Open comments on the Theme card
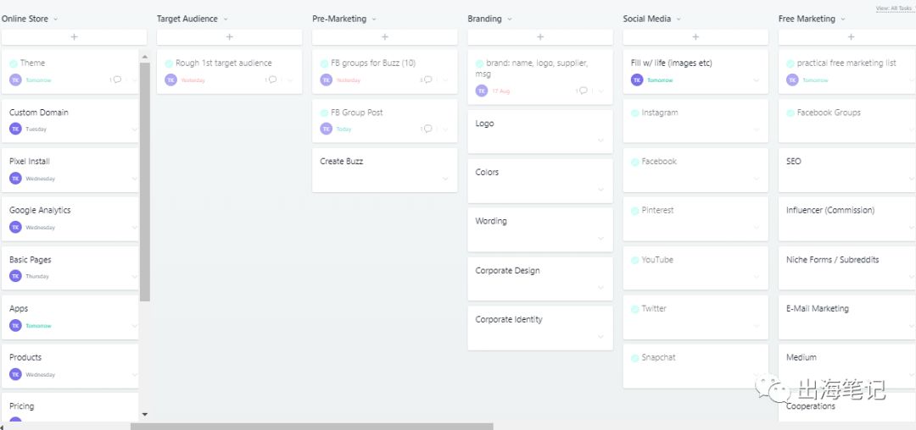The height and width of the screenshot is (430, 916). coord(117,80)
